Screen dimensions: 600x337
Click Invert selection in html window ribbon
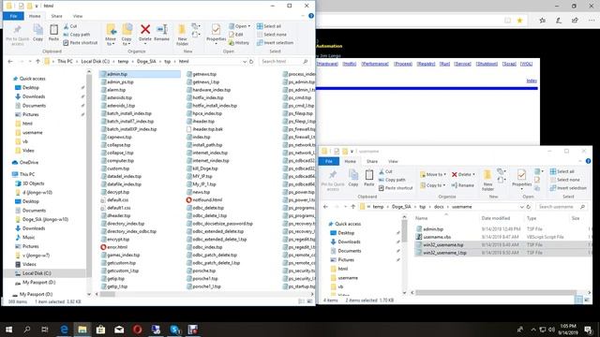coord(275,43)
